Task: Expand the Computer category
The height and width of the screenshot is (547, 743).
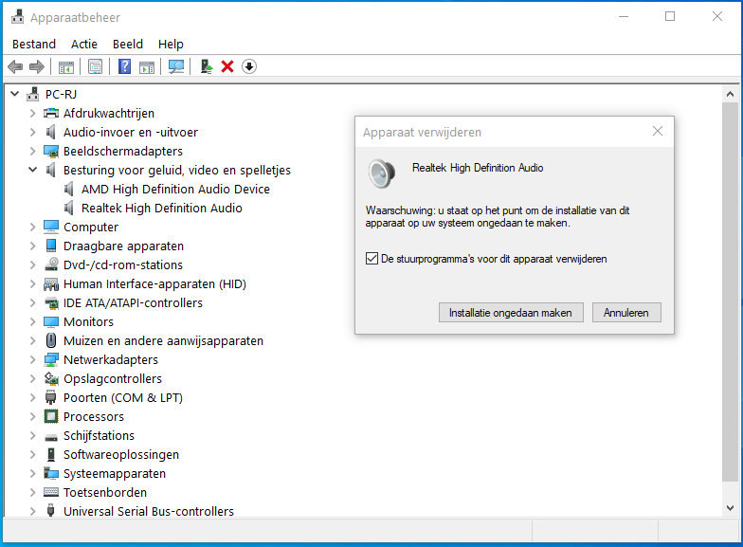Action: (x=32, y=228)
